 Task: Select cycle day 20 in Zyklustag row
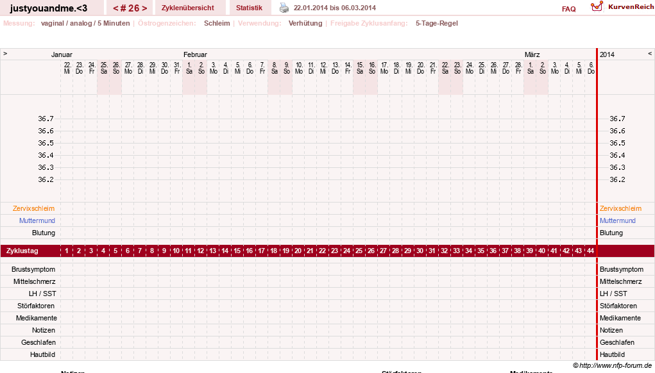(x=298, y=251)
